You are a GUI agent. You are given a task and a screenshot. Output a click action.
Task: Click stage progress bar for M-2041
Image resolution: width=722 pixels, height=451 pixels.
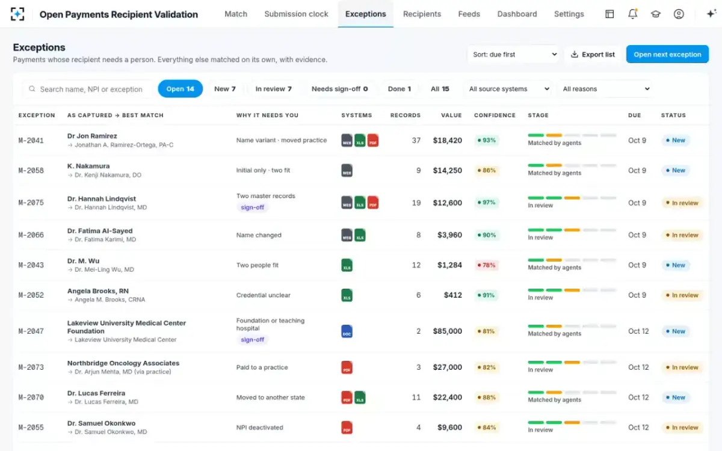pos(572,135)
